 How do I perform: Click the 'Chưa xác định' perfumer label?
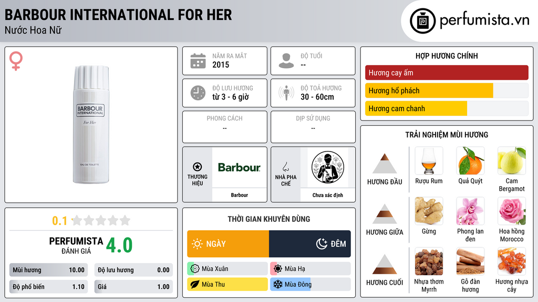328,195
